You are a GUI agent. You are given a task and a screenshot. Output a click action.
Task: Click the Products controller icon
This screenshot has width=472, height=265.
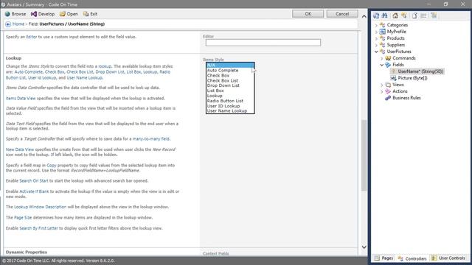[382, 38]
